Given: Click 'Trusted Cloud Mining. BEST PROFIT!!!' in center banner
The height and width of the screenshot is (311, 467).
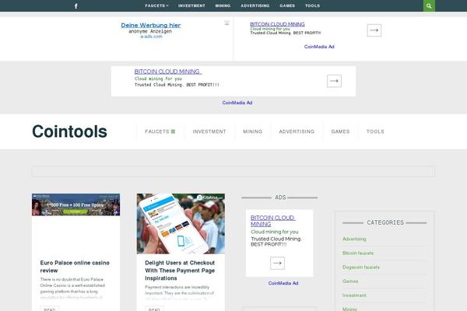Looking at the screenshot, I should click(177, 85).
